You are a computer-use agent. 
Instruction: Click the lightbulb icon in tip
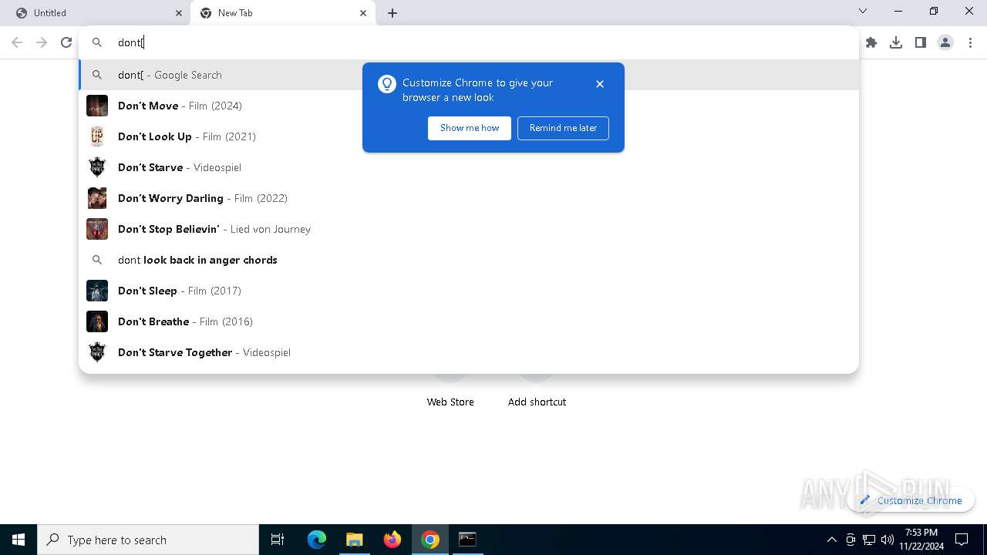point(387,84)
